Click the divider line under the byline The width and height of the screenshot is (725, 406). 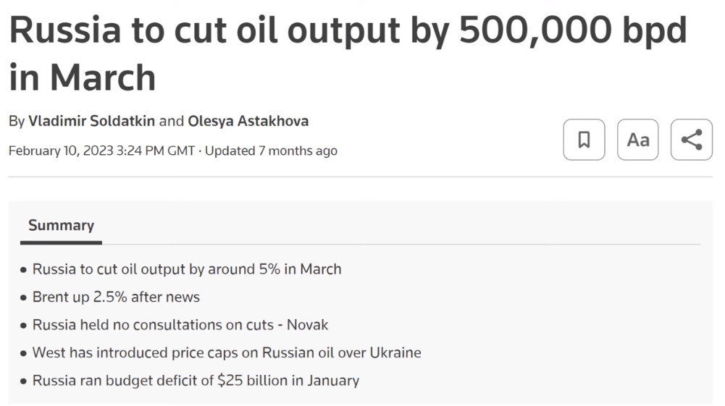click(x=360, y=177)
